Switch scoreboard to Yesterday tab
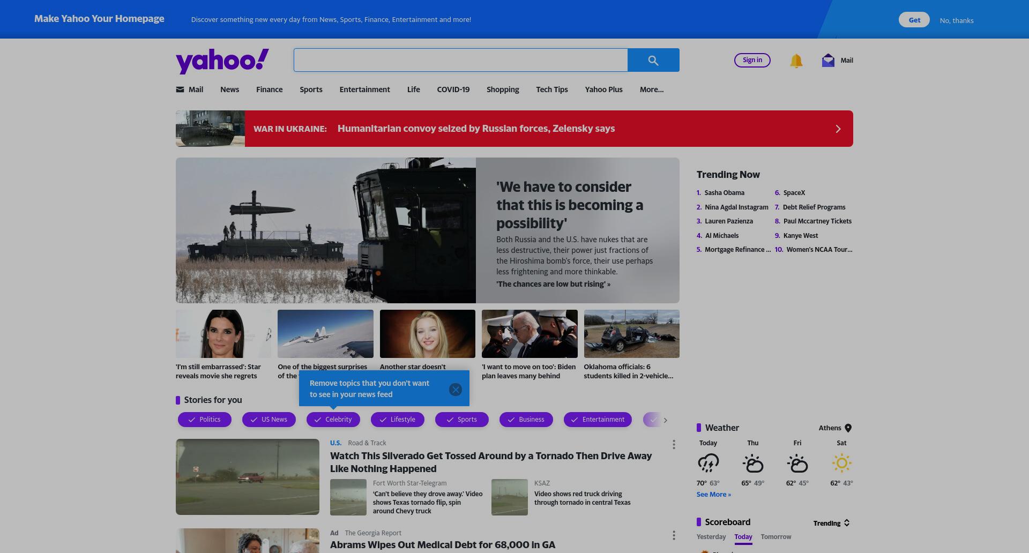1029x553 pixels. [x=711, y=537]
